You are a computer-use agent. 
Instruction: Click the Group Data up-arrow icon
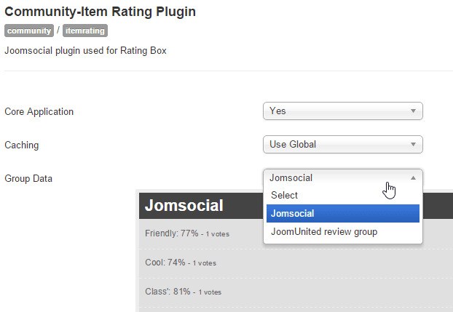point(413,177)
